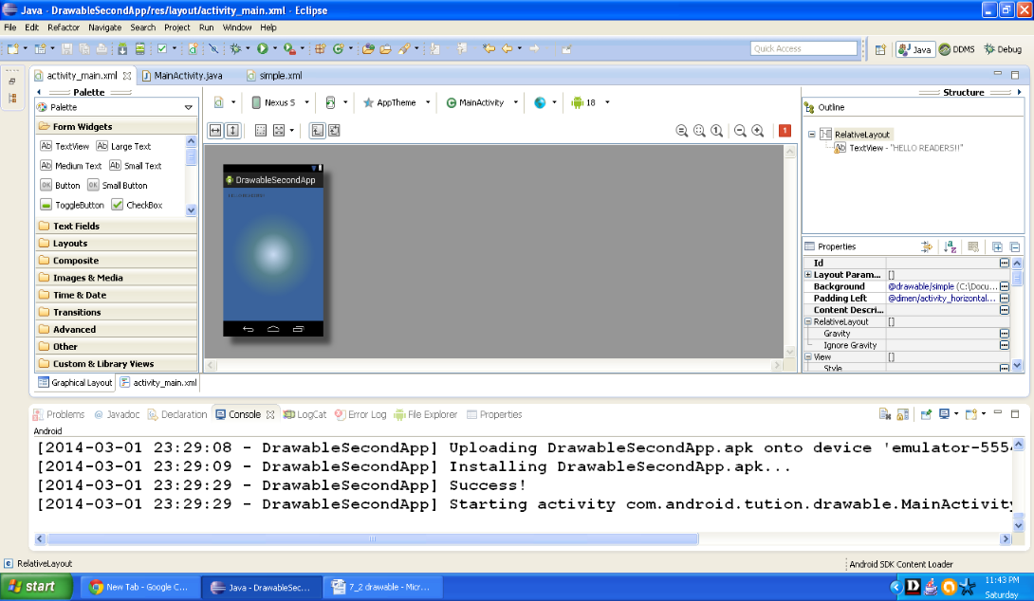
Task: Click the Zoom In magnifier icon
Action: [x=758, y=131]
